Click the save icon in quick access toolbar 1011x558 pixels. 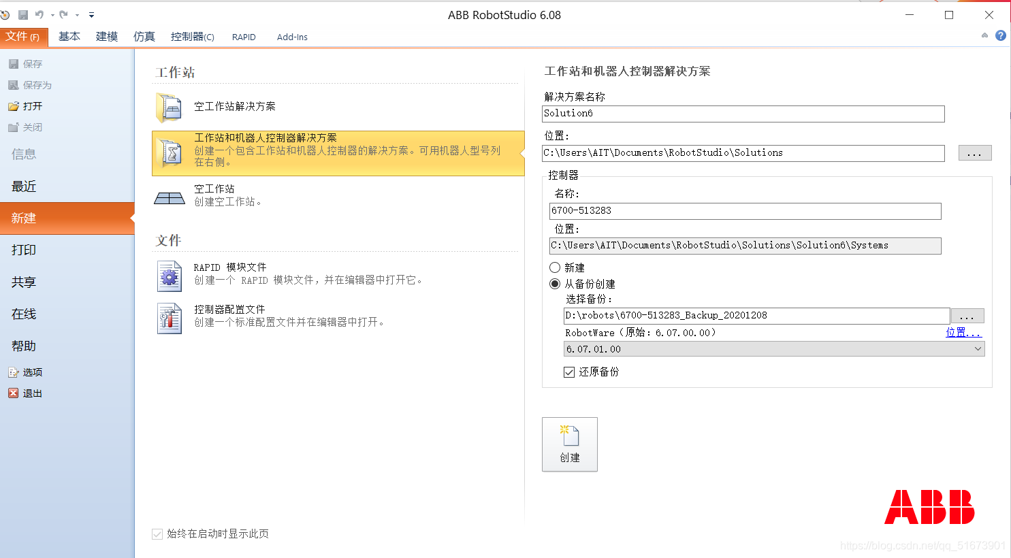point(23,15)
